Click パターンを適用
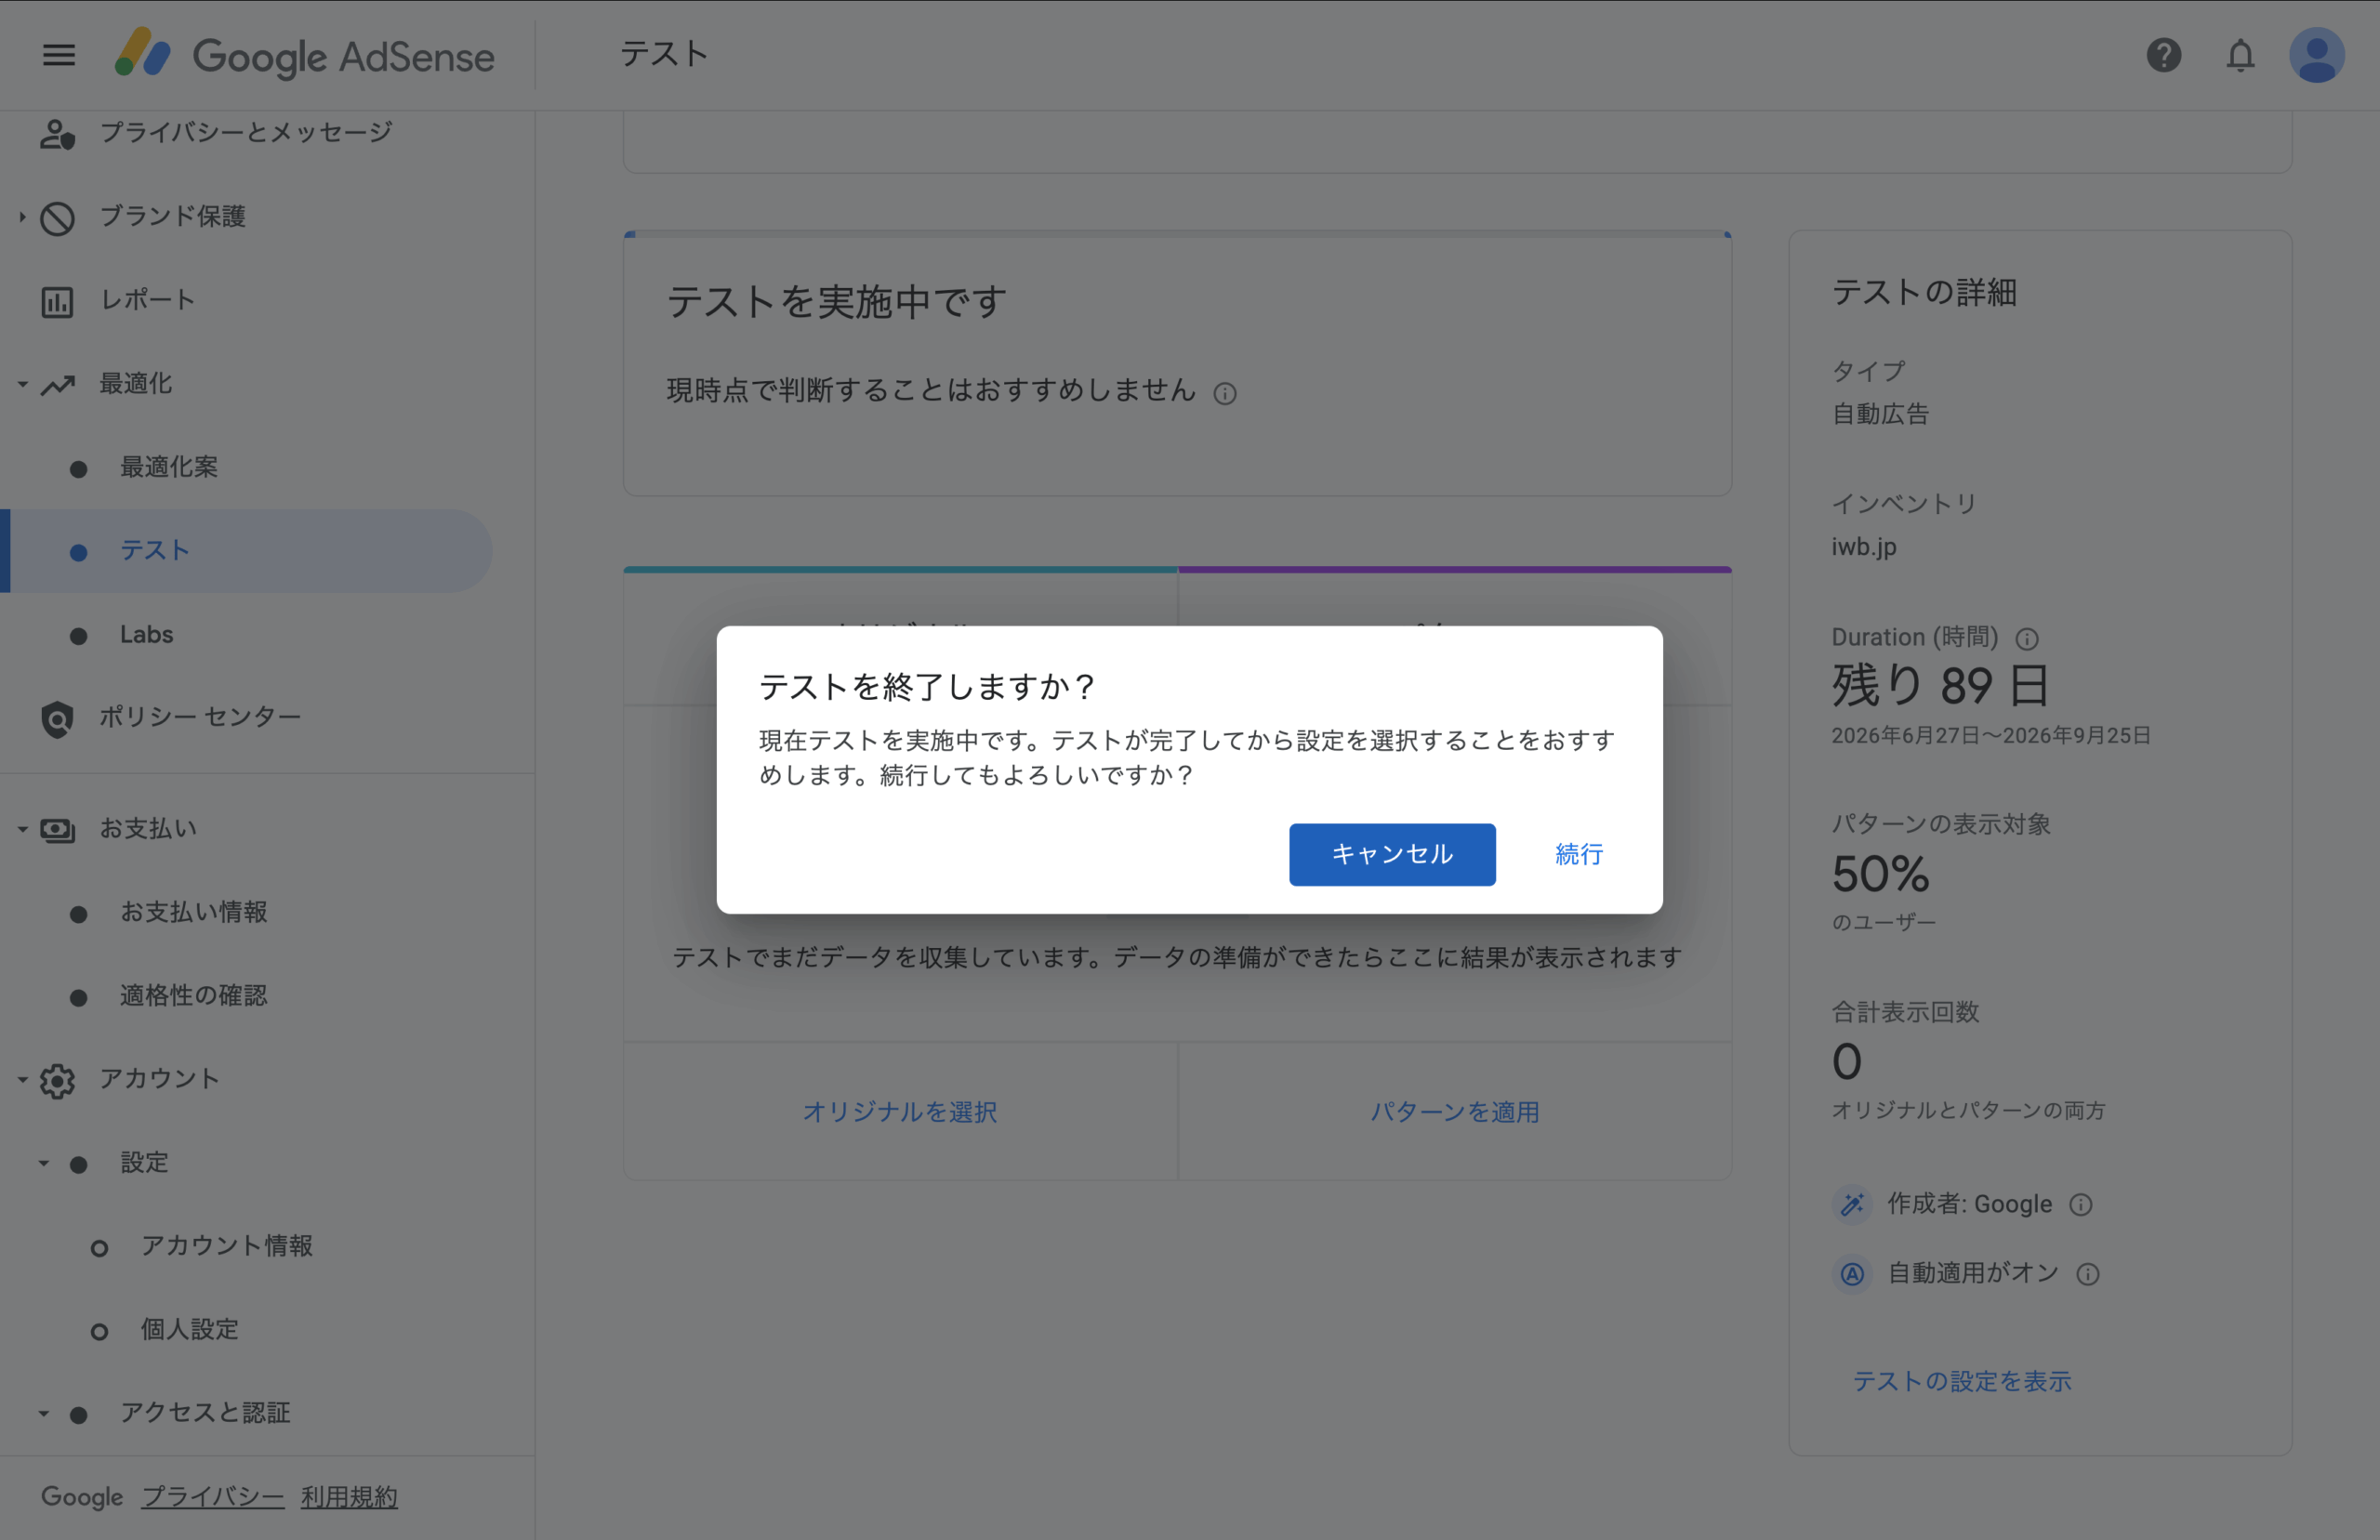The image size is (2380, 1540). (1455, 1113)
